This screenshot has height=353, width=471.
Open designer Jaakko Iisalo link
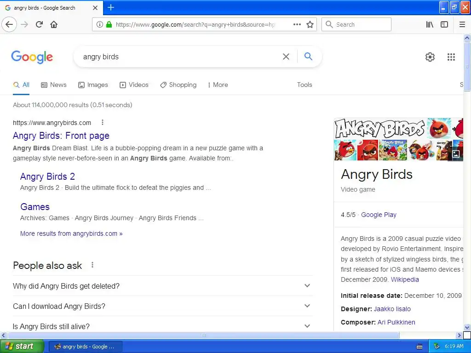tap(392, 309)
